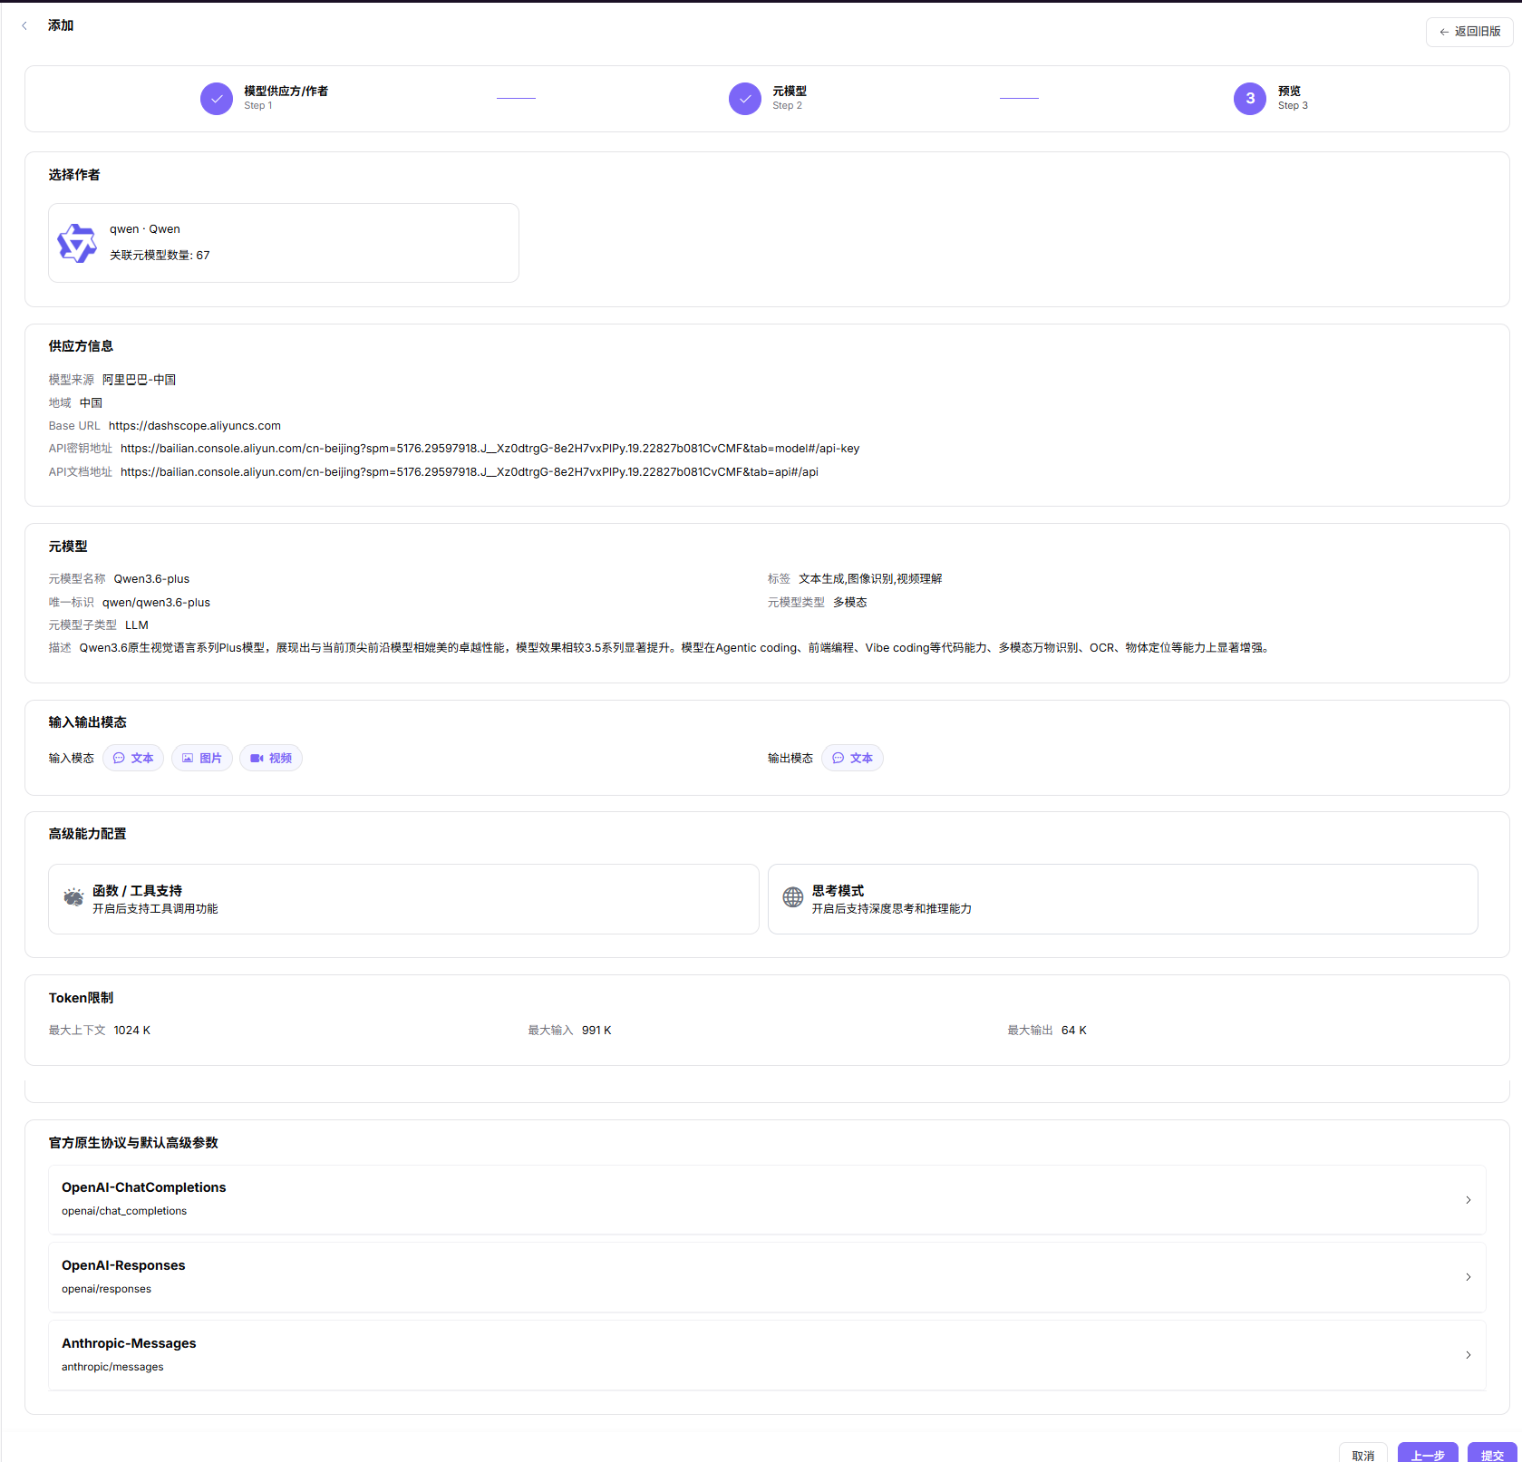Viewport: 1522px width, 1462px height.
Task: Click the text 开启后支持深度思考和推理能力
Action: click(x=892, y=909)
